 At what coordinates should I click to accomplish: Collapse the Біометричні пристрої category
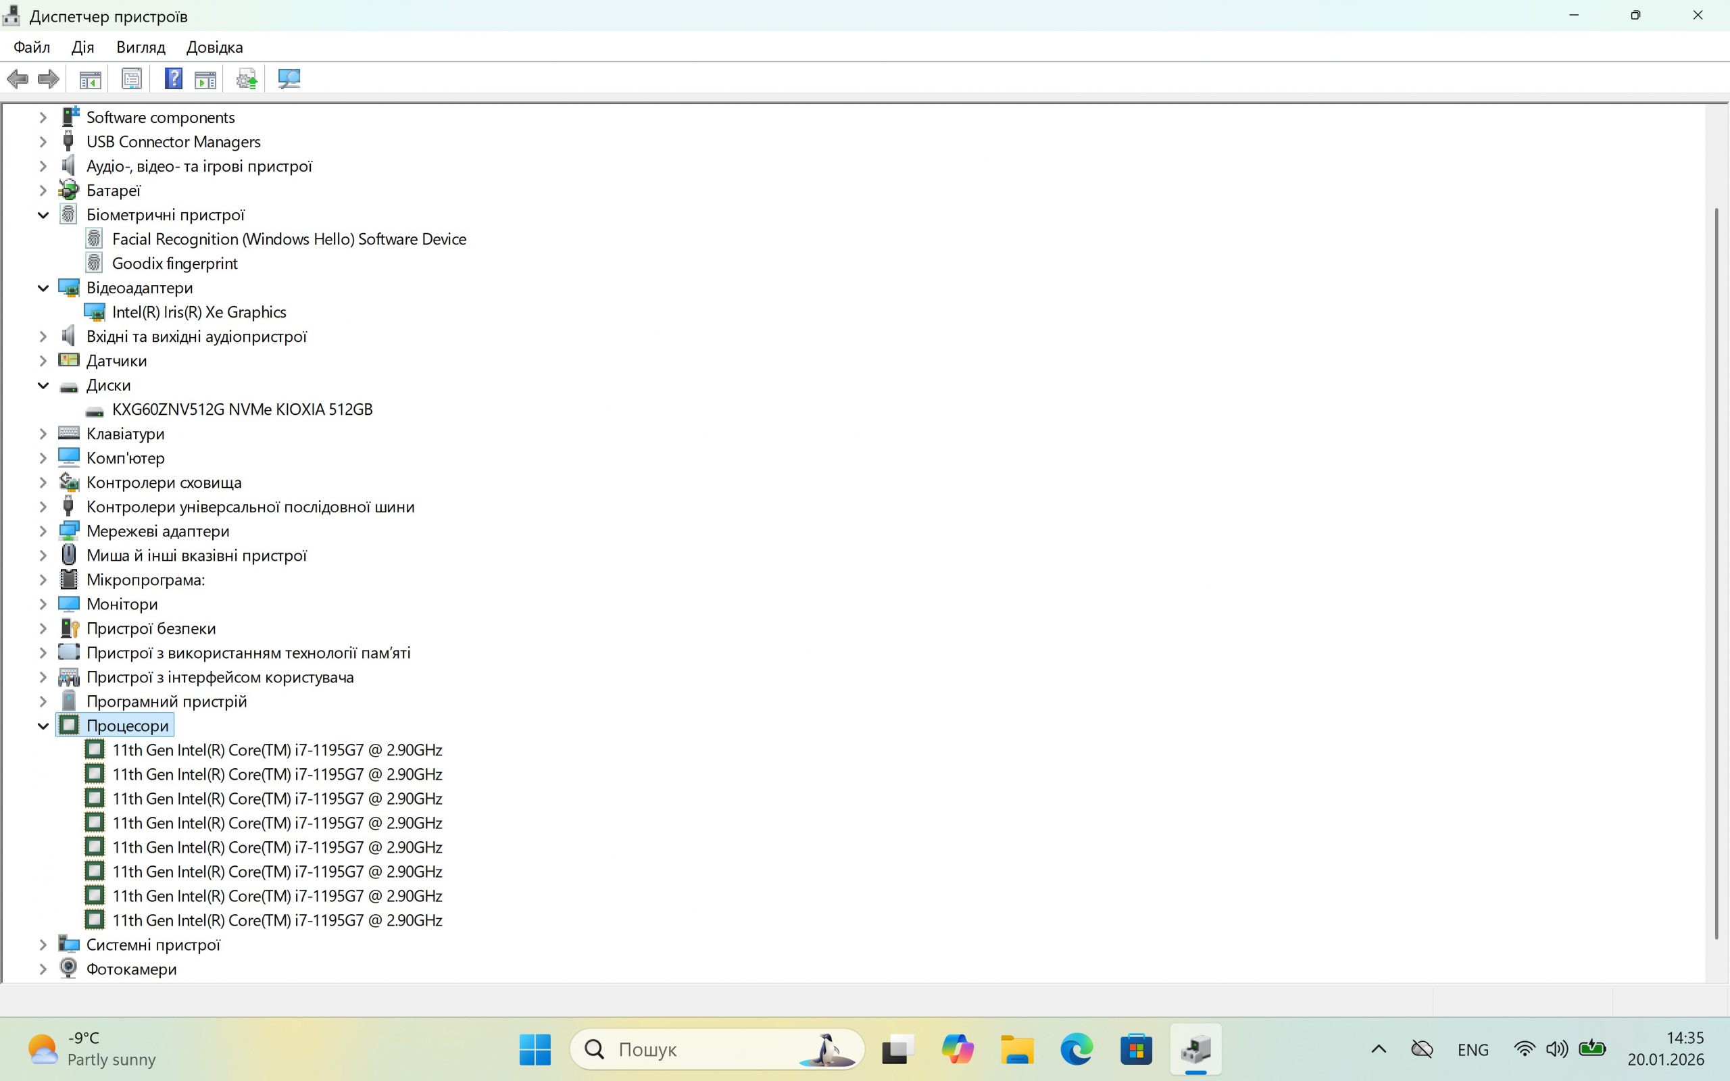pyautogui.click(x=43, y=216)
